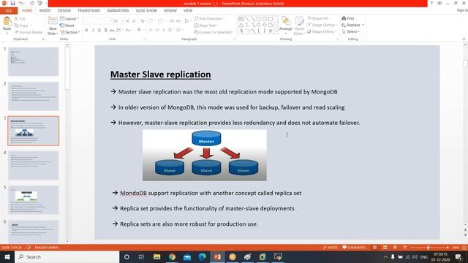Switch to Reading View in status bar
This screenshot has height=263, width=468.
[395, 248]
